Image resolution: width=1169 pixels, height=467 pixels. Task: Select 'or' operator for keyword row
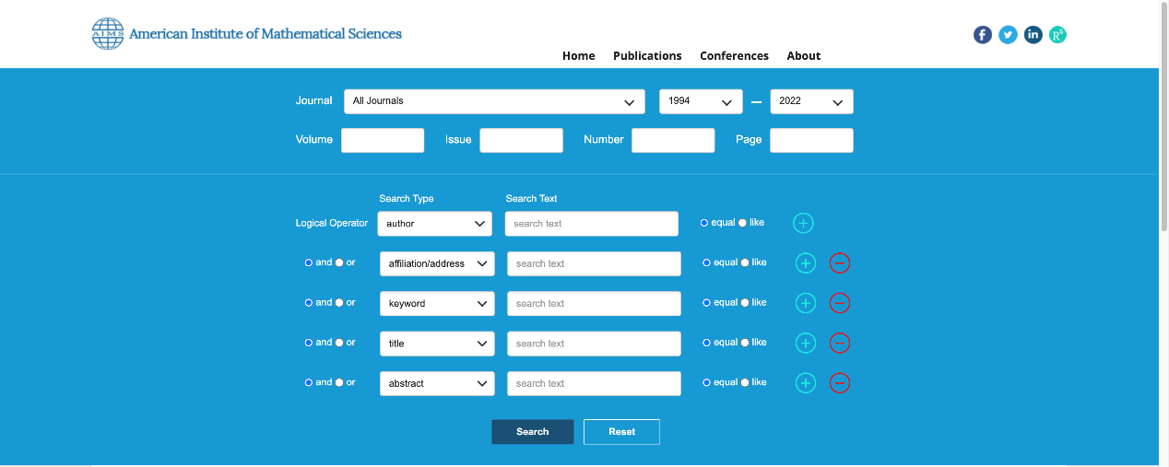(x=339, y=303)
